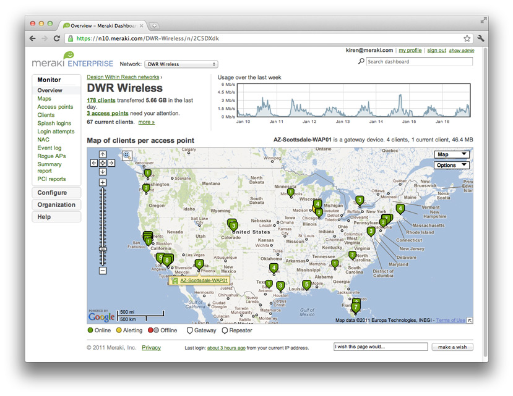Image resolution: width=513 pixels, height=396 pixels.
Task: Click the overview map toggle corner icon
Action: (470, 320)
